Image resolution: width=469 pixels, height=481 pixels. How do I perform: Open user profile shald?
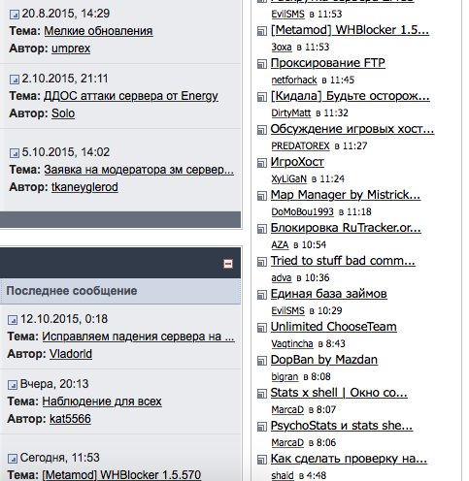(x=283, y=475)
